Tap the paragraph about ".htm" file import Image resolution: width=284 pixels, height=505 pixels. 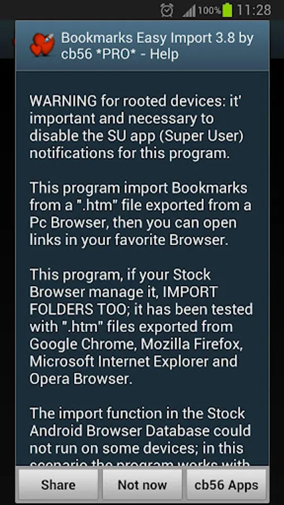[140, 214]
